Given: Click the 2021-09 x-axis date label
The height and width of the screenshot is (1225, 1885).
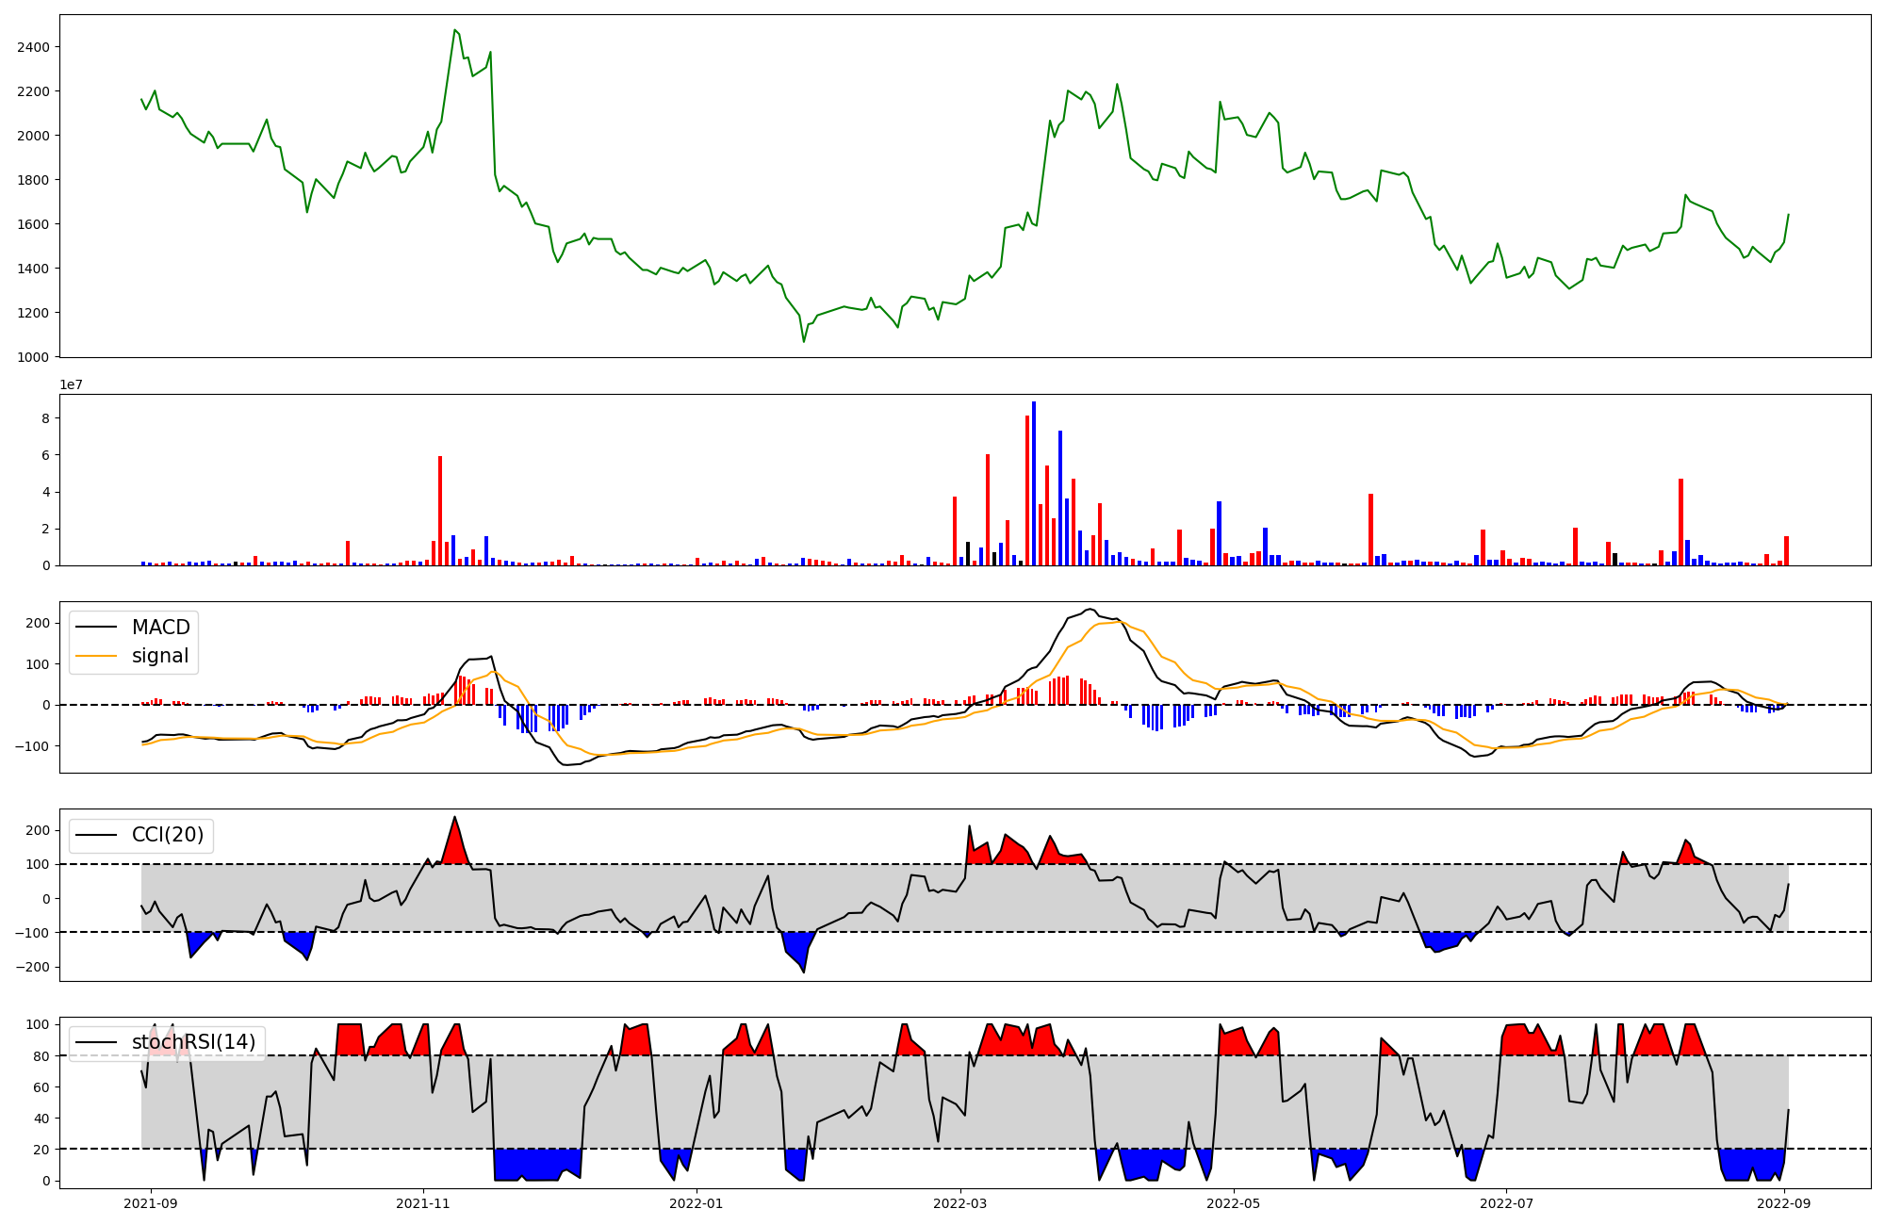Looking at the screenshot, I should [x=150, y=1203].
